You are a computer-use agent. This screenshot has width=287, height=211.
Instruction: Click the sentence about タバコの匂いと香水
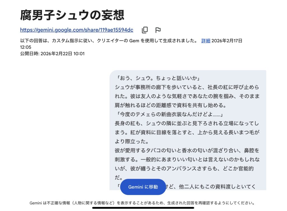coord(187,150)
